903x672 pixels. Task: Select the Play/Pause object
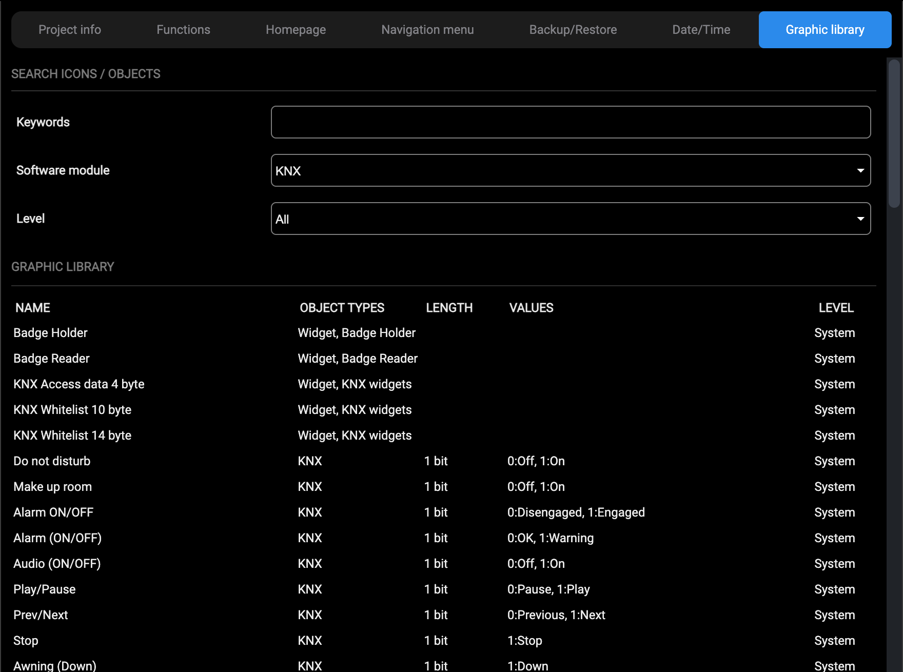[44, 589]
